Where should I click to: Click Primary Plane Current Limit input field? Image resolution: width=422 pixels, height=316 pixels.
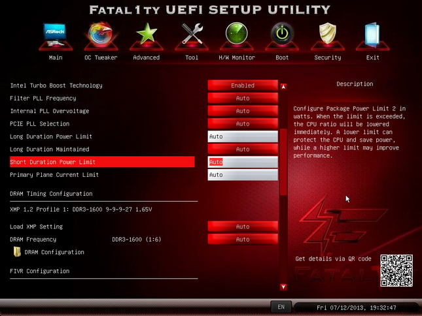pos(243,175)
